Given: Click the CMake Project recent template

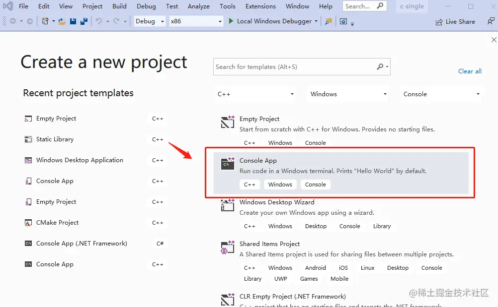Looking at the screenshot, I should 56,222.
